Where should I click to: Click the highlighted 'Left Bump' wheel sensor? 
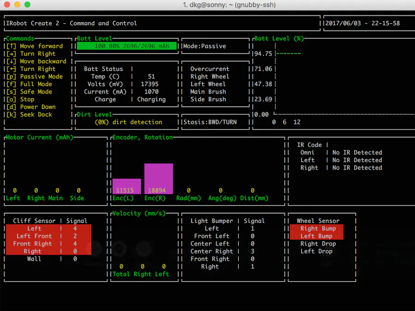(316, 236)
